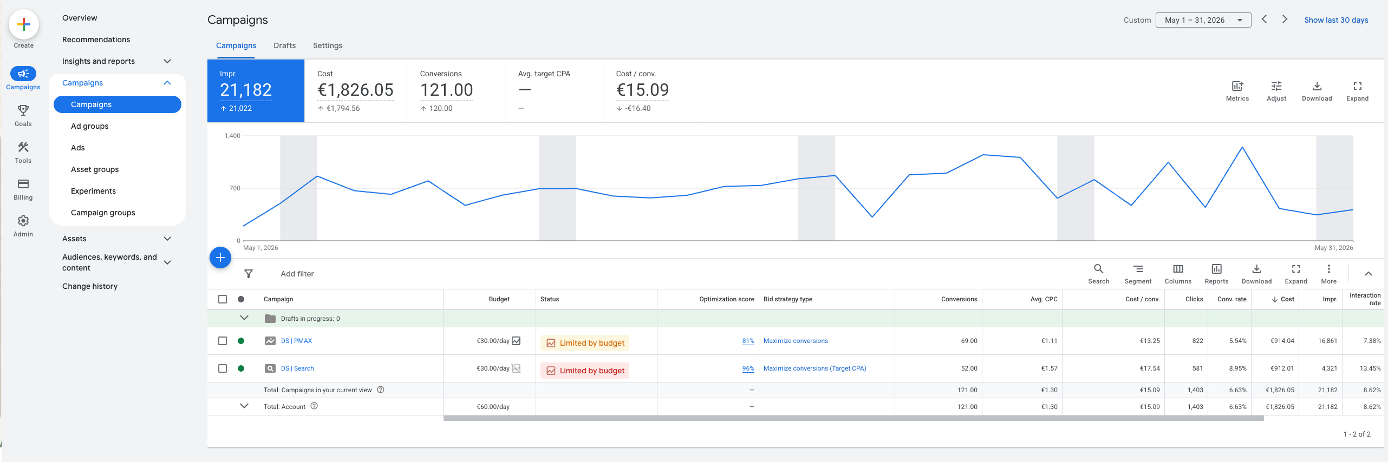The height and width of the screenshot is (462, 1388).
Task: Click the blue new campaign plus button
Action: (220, 258)
